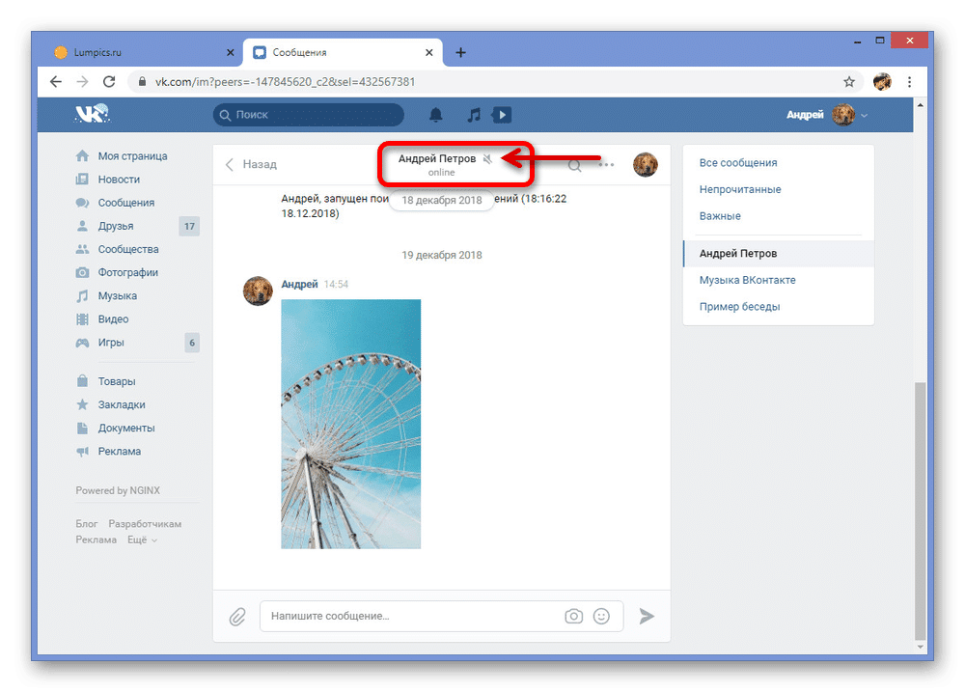The height and width of the screenshot is (692, 965).
Task: Open the notifications bell
Action: coord(436,115)
